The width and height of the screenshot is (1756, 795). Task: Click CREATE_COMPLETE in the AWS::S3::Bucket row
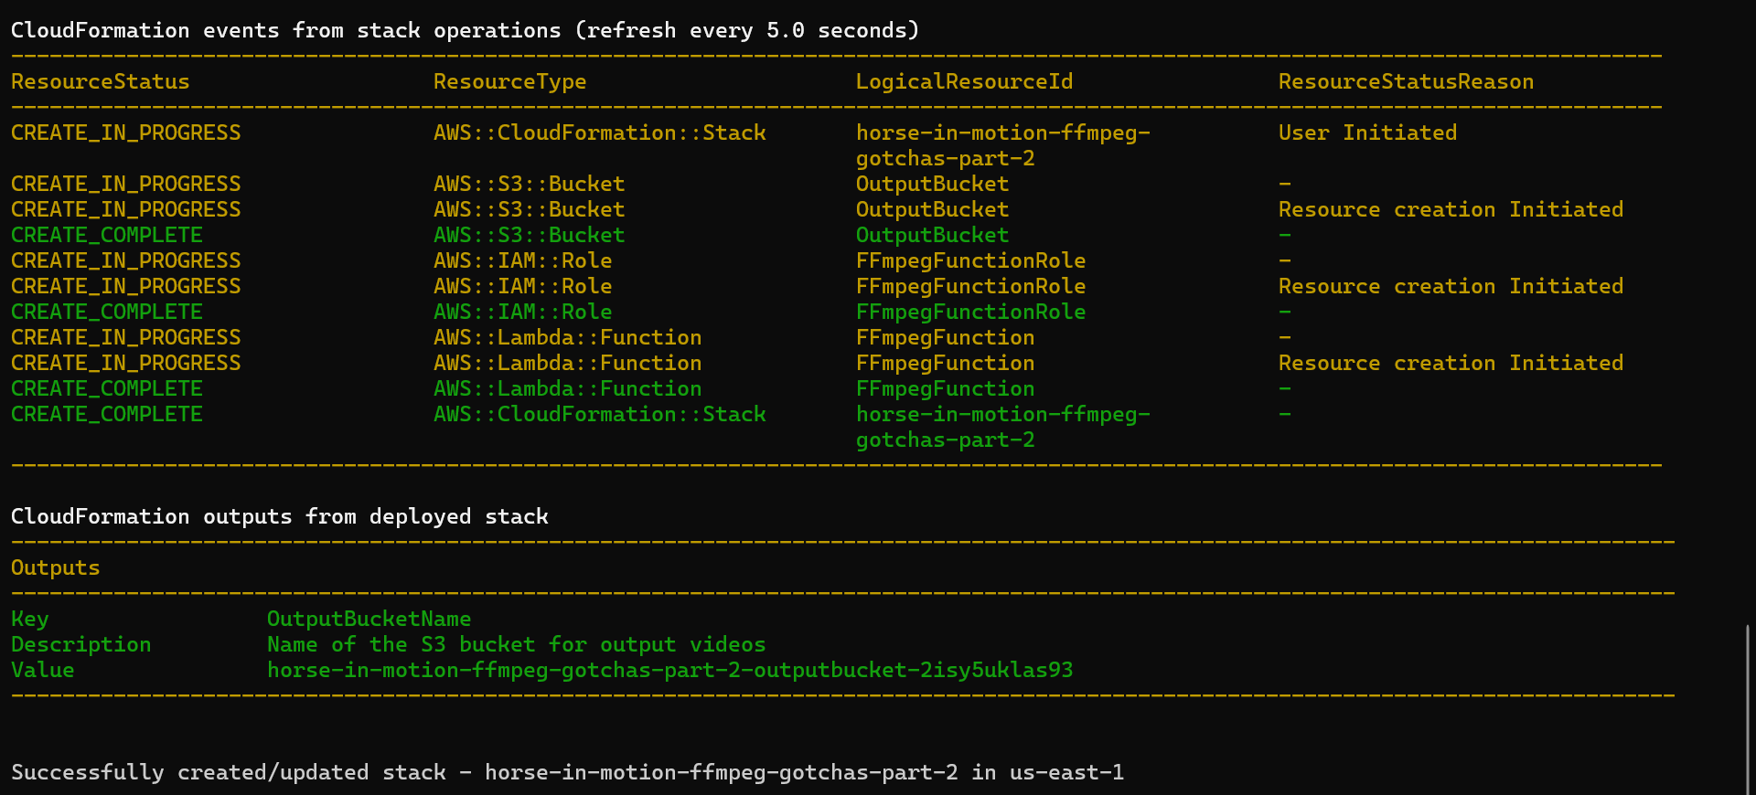point(107,236)
